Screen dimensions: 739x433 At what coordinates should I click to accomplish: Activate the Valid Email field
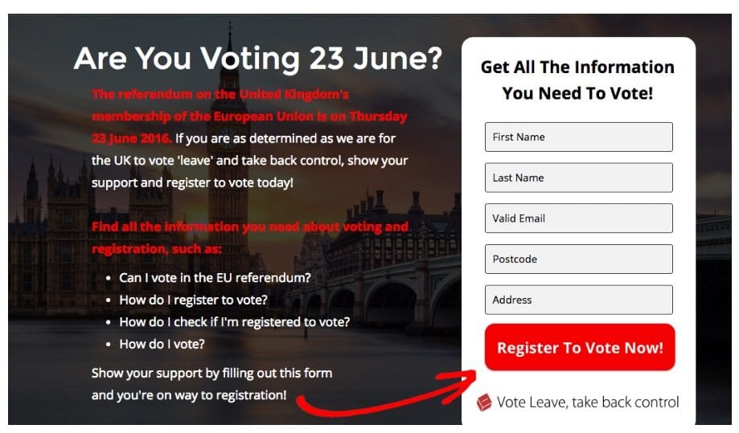pos(578,219)
